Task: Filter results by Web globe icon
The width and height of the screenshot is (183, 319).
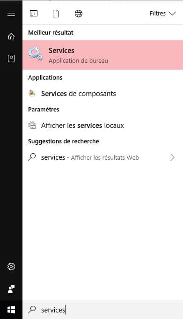Action: click(x=79, y=14)
